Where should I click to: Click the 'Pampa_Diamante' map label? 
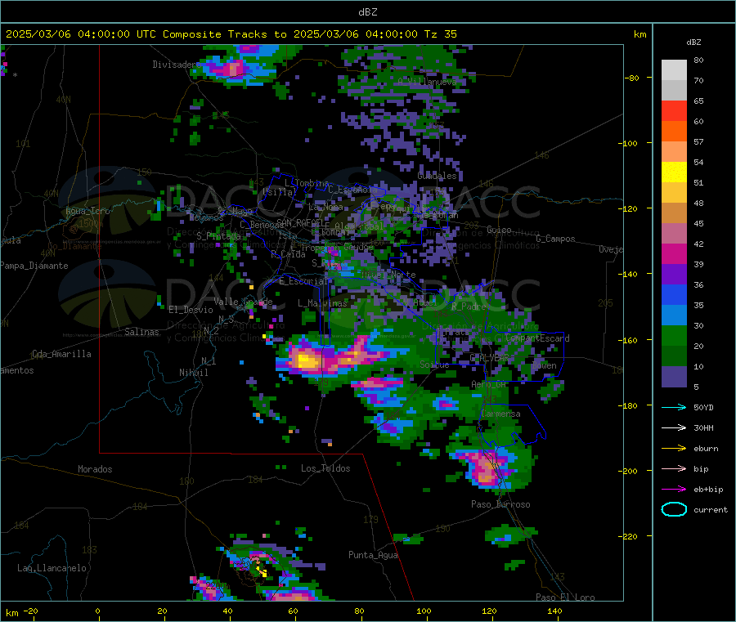point(34,266)
